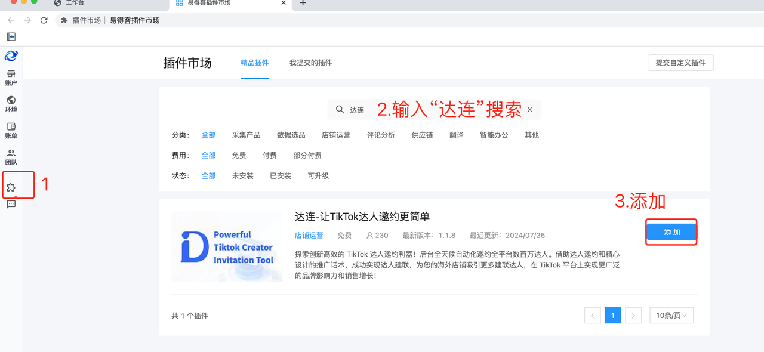The image size is (764, 352).
Task: Collapse the sidebar with panel toggle icon
Action: coord(11,37)
